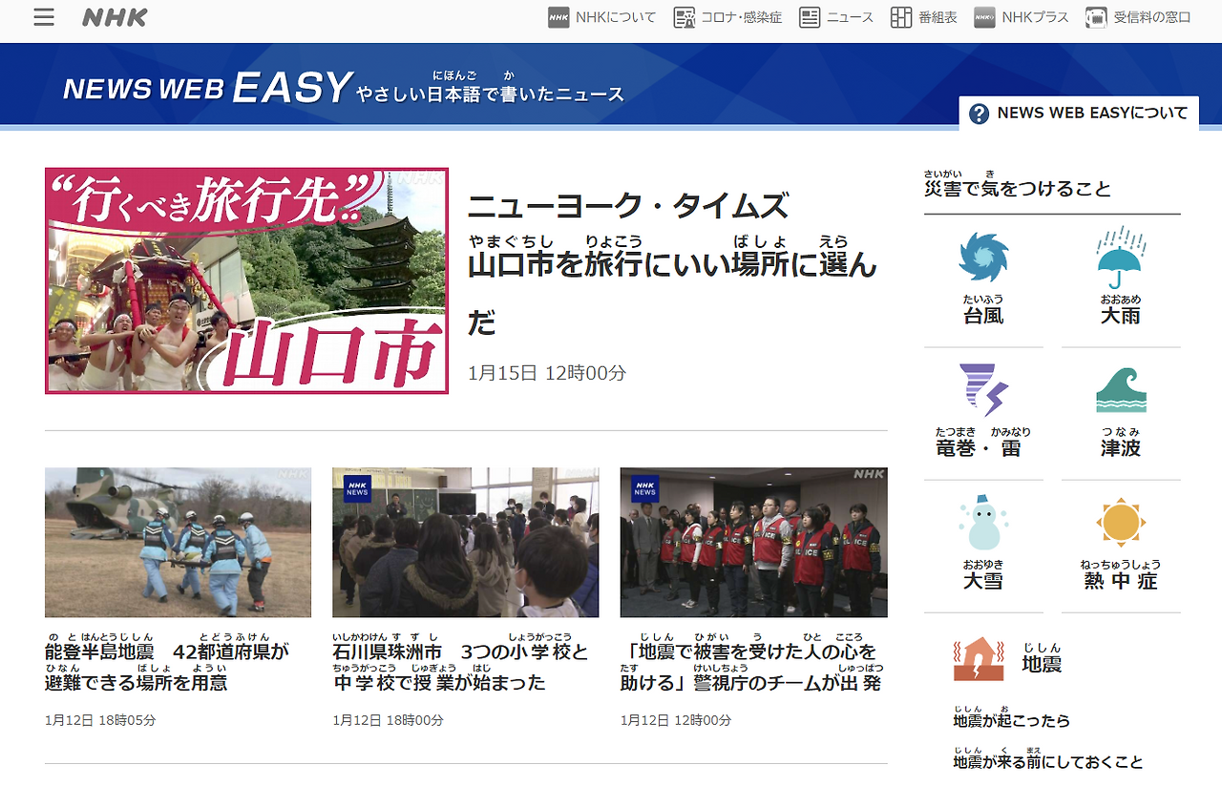Select the heatstroke sun icon
This screenshot has height=786, width=1222.
point(1121,522)
